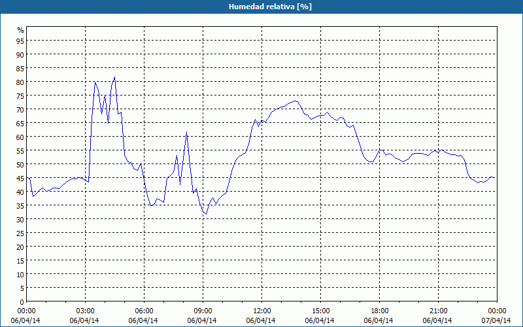
Task: Click the 65 y-axis tick label
Action: (20, 124)
